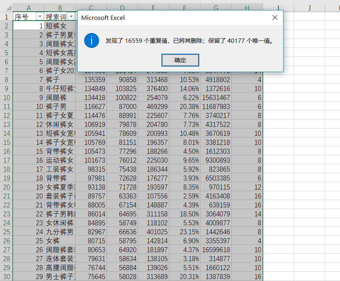Click the 确定 button in the dialog
340x281 pixels.
tap(180, 60)
